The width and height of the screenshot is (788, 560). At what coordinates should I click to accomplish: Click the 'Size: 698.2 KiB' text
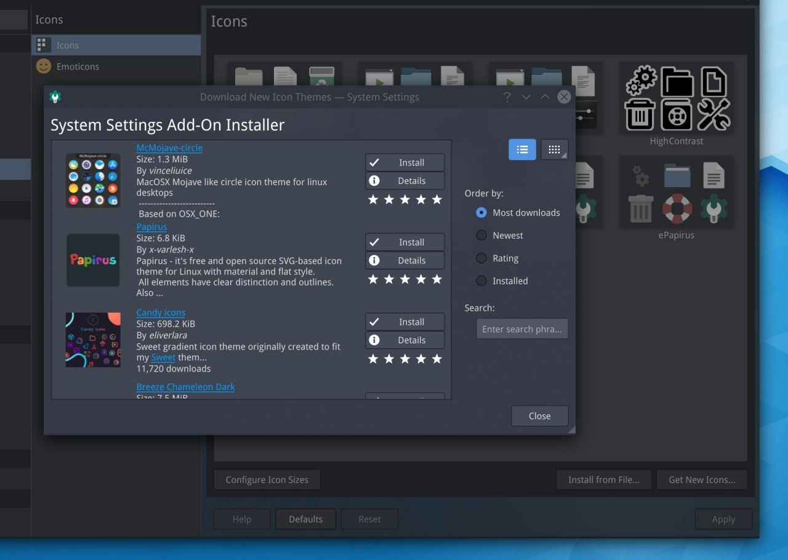166,324
